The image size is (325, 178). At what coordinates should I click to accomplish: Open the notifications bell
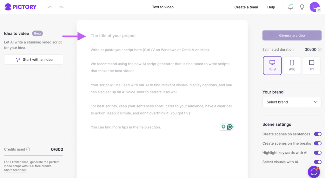290,7
